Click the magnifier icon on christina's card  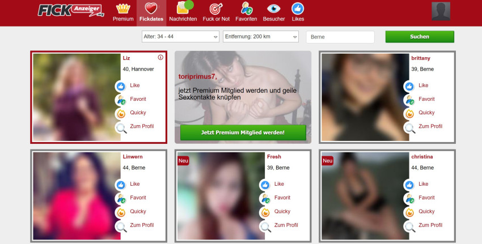click(x=409, y=226)
